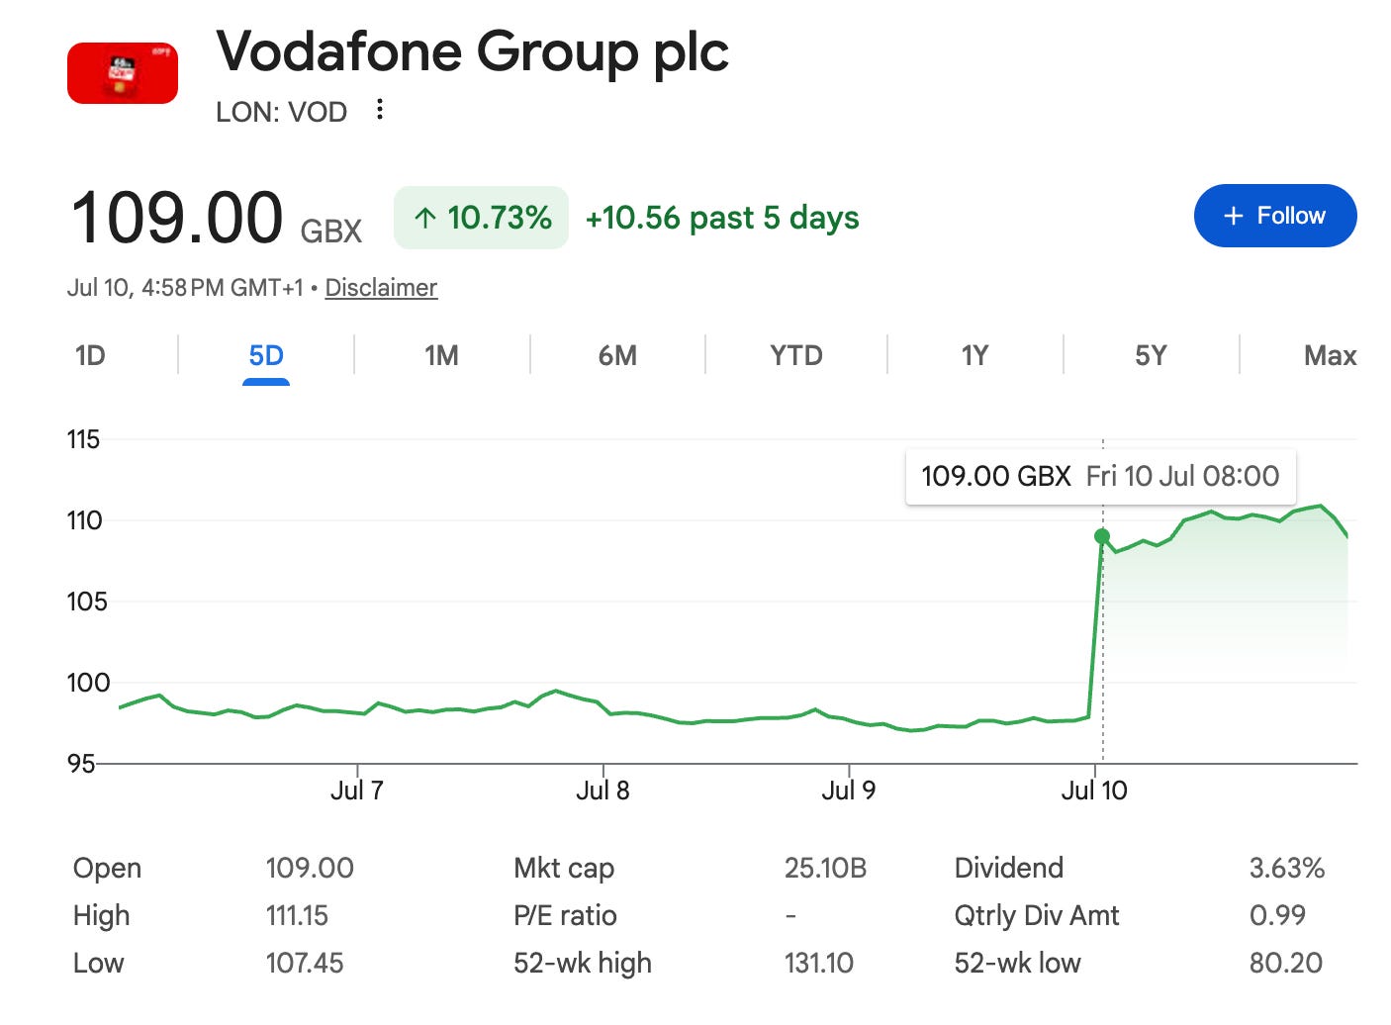Click the Jul 9 date marker
This screenshot has height=1025, width=1391.
(x=848, y=791)
